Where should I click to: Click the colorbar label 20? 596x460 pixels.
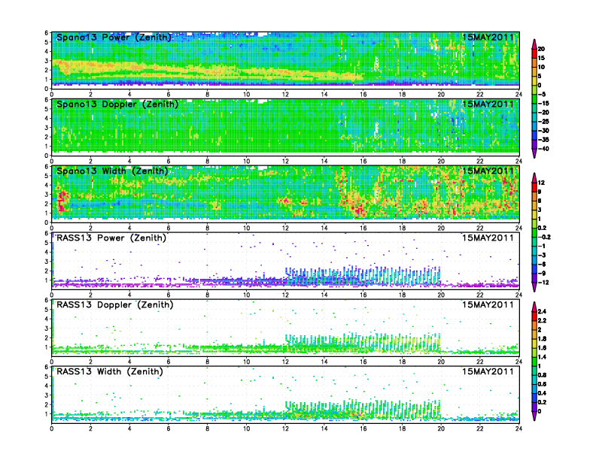click(x=541, y=49)
